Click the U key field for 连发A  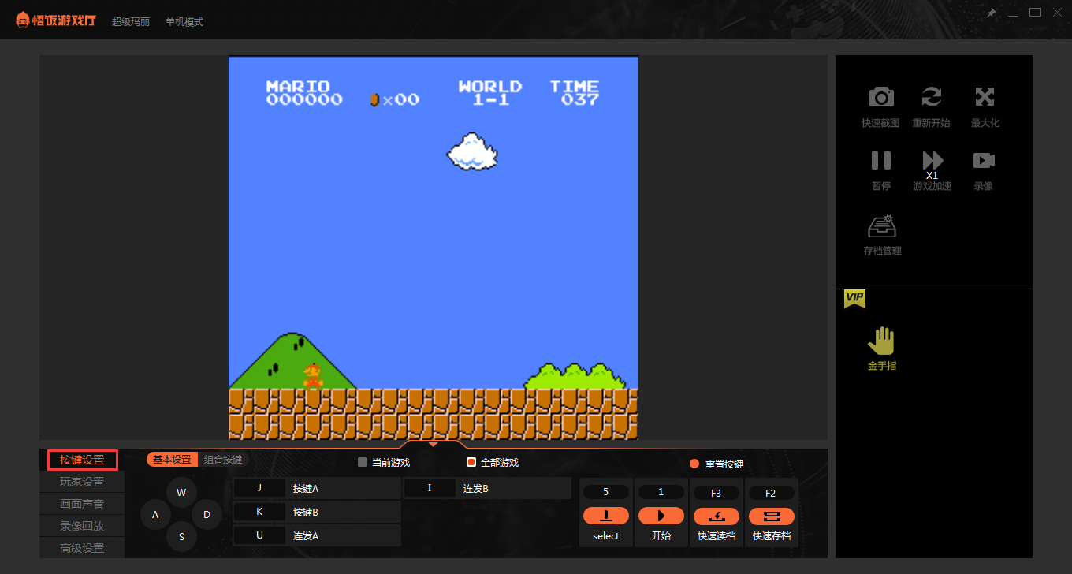pos(259,535)
